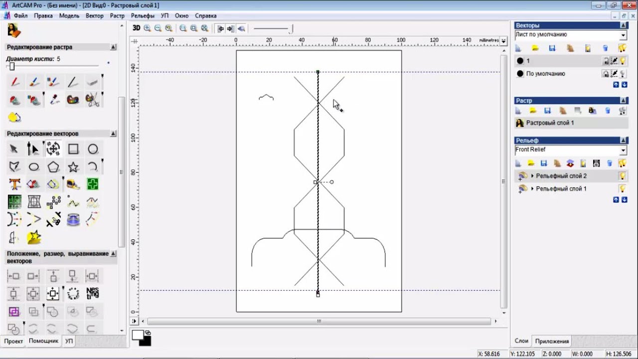Collapse Редактирование растра section
This screenshot has height=359, width=638.
(x=113, y=47)
